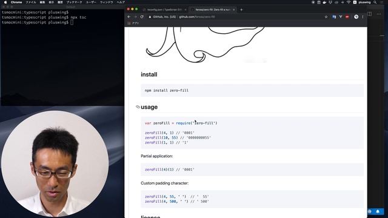Open the Apple menu
388x218 pixels.
tap(5, 2)
